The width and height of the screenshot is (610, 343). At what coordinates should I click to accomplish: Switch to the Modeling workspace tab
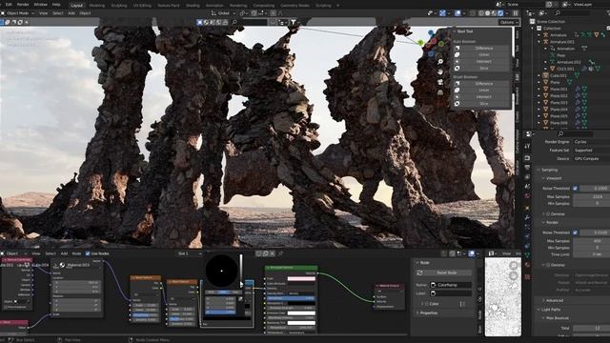click(97, 6)
